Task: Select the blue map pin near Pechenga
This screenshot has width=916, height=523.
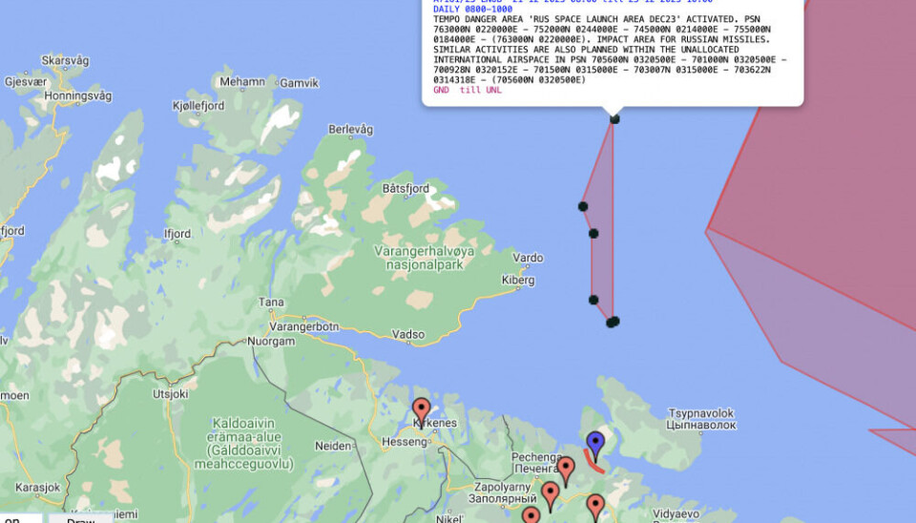Action: [x=595, y=443]
